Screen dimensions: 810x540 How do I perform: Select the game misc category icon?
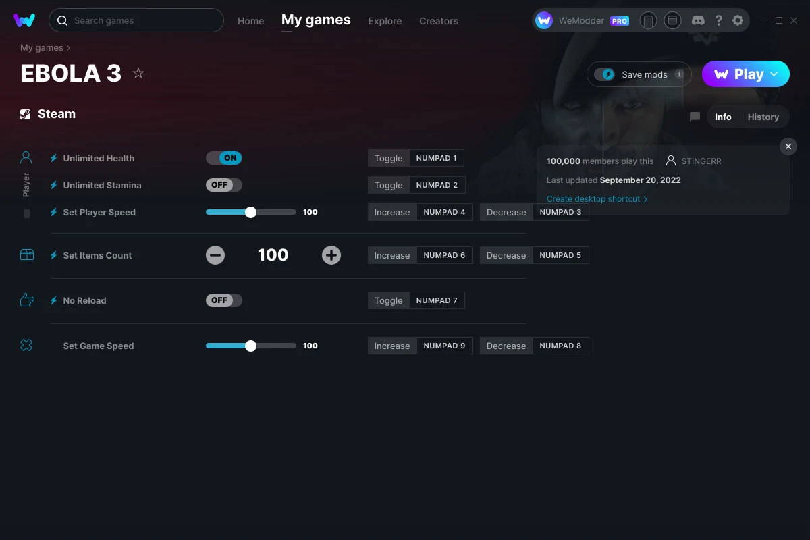click(x=26, y=346)
